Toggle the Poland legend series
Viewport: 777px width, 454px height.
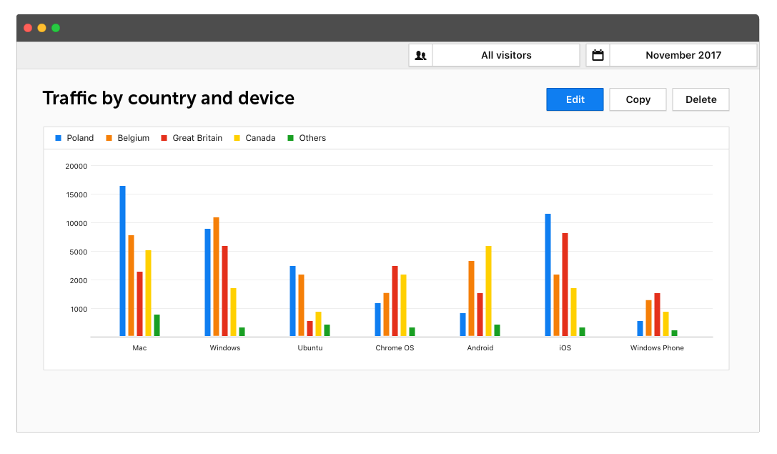click(x=74, y=138)
